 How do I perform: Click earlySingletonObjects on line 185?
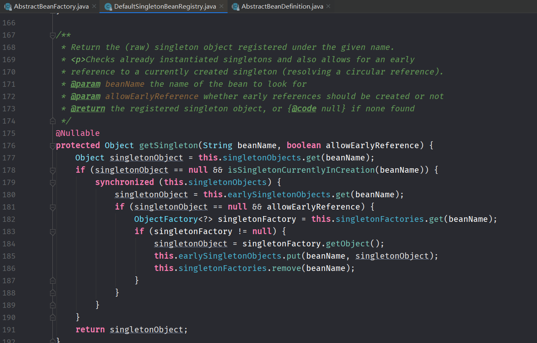[x=230, y=256]
